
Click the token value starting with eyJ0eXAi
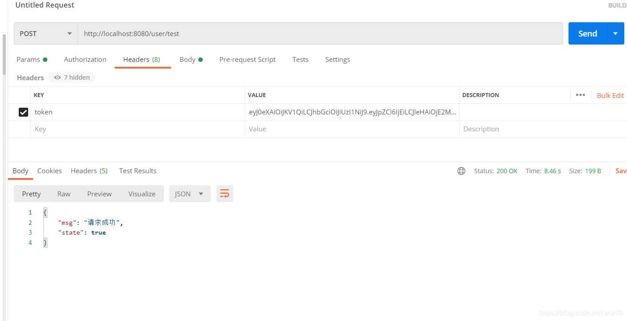tap(352, 112)
